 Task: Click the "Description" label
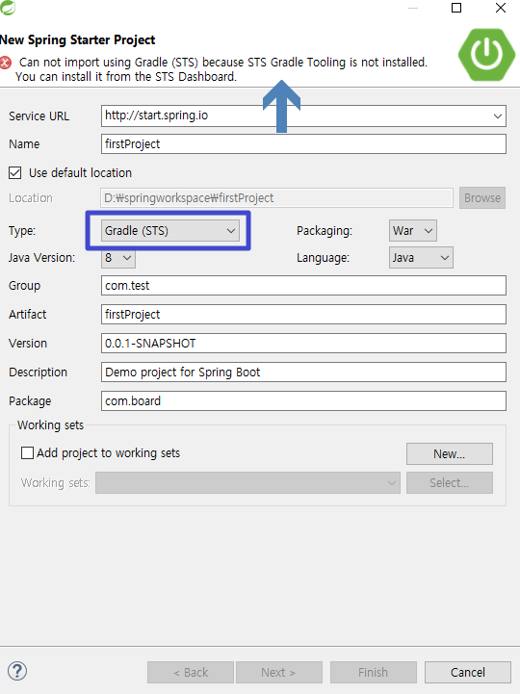click(39, 373)
